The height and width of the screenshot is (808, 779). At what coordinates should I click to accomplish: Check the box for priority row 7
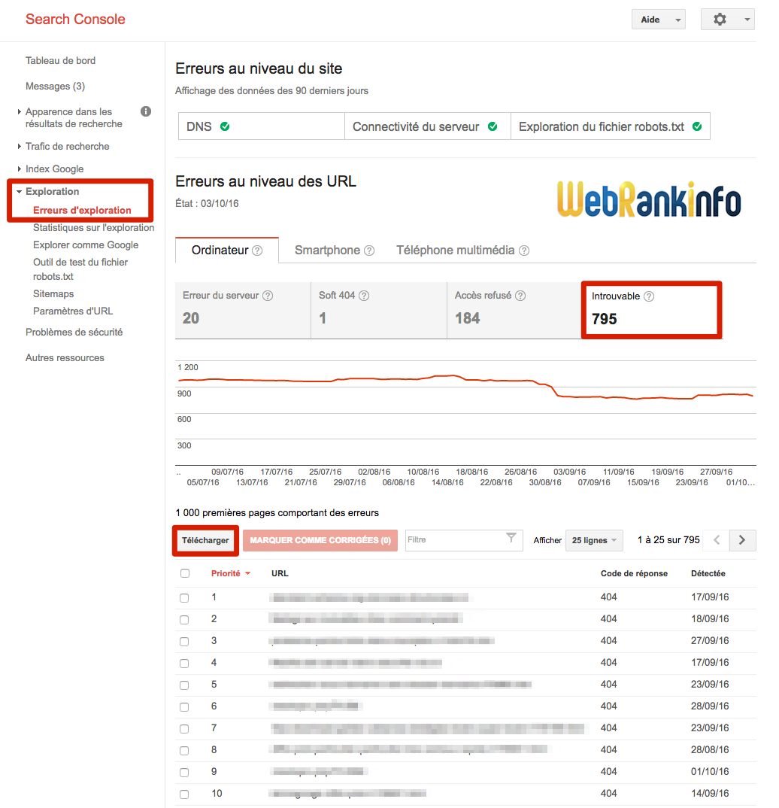click(x=184, y=729)
